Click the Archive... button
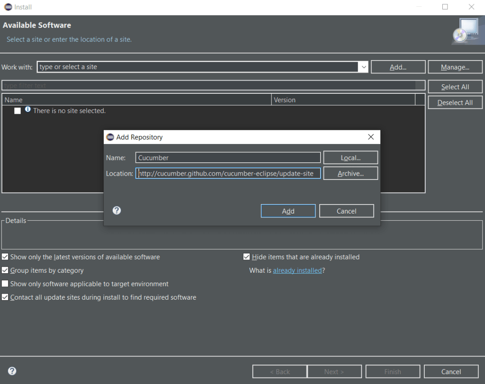Viewport: 485px width, 384px height. (x=350, y=174)
